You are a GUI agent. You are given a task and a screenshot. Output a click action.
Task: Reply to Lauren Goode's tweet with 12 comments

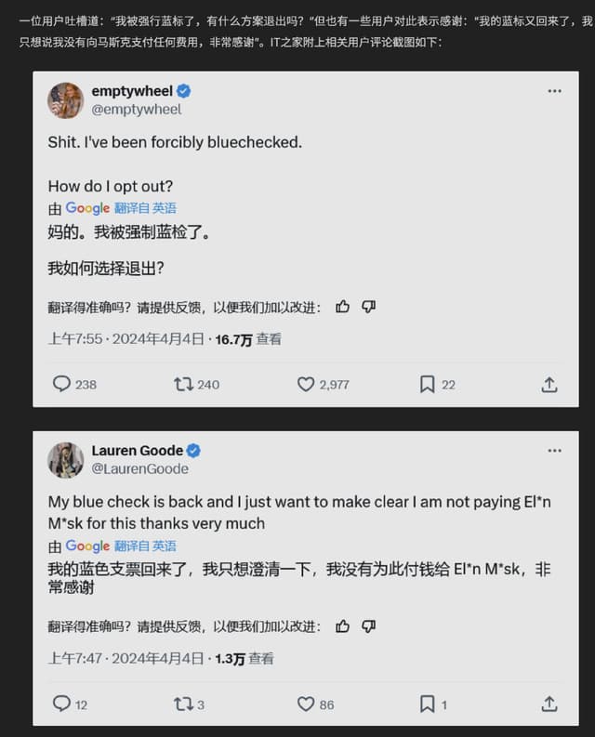[x=61, y=704]
